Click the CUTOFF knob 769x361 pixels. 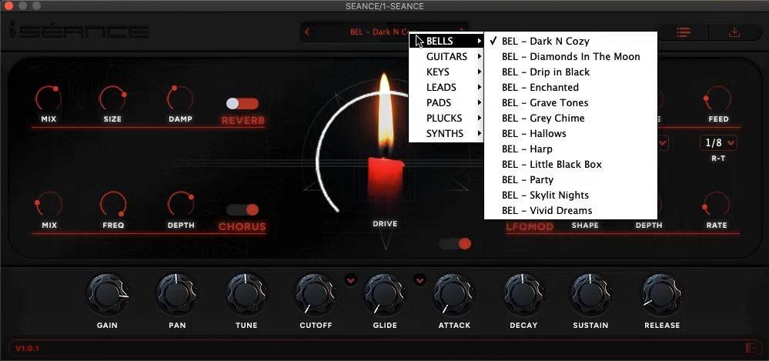pyautogui.click(x=316, y=294)
